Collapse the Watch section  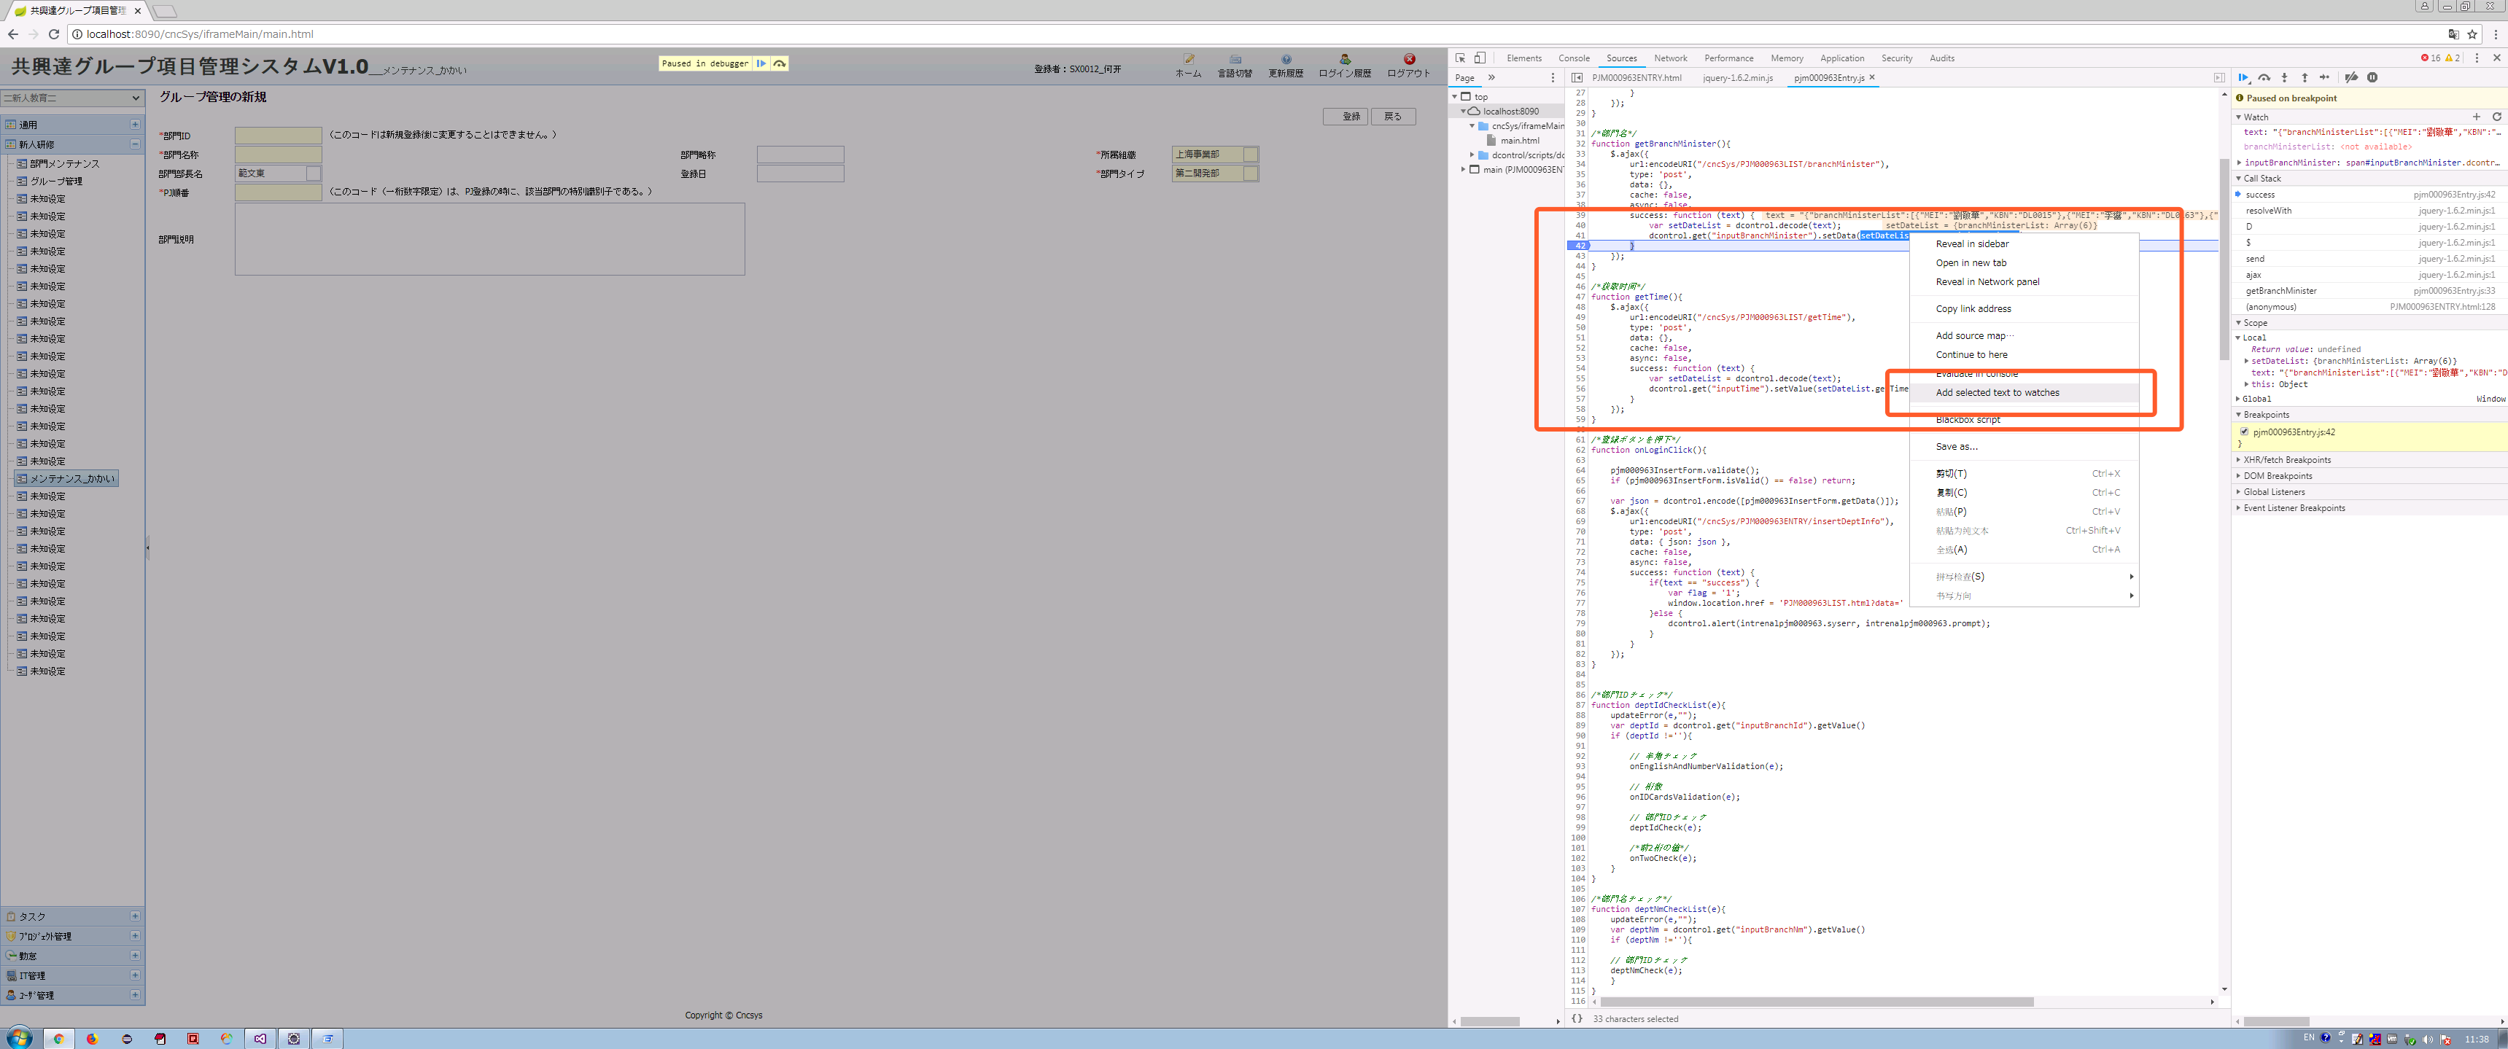tap(2238, 117)
